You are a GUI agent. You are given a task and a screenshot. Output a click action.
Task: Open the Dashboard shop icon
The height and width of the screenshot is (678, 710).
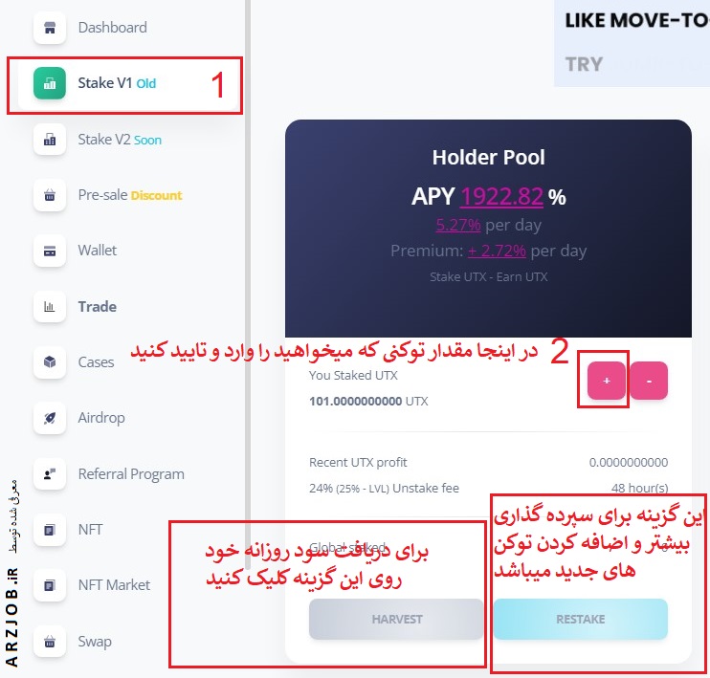pos(50,28)
